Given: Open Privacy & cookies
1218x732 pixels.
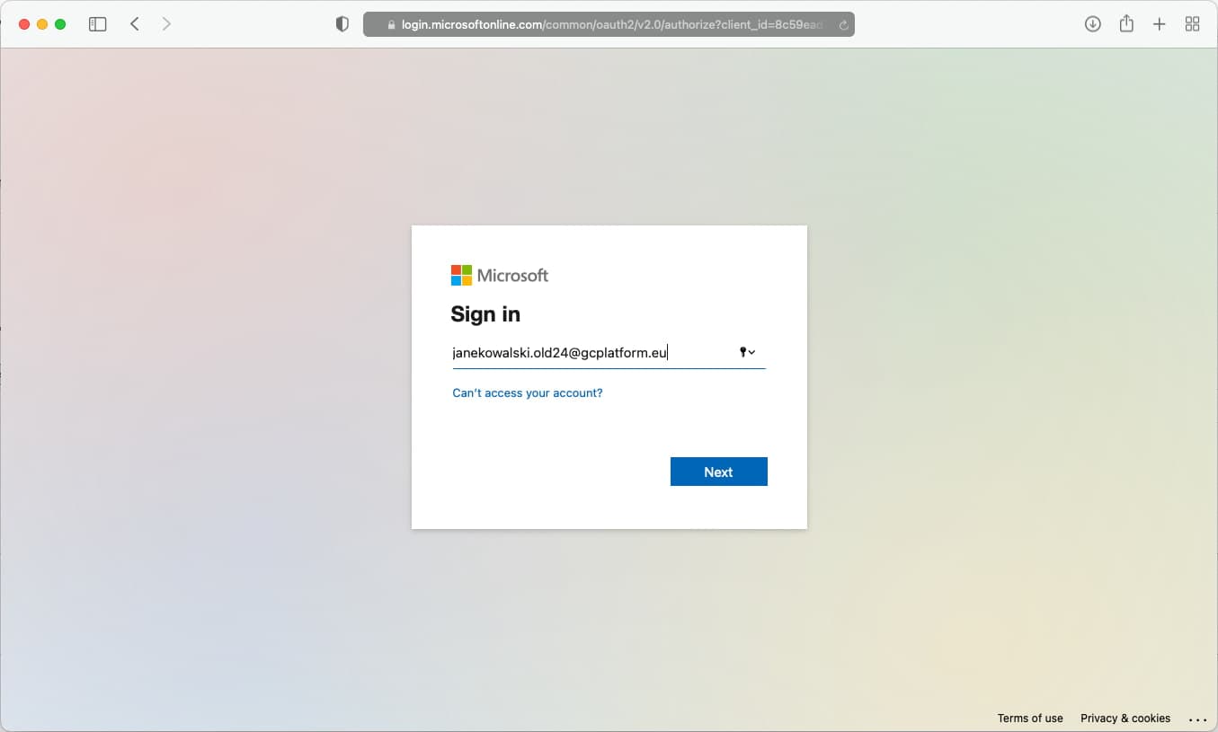Looking at the screenshot, I should (x=1125, y=719).
